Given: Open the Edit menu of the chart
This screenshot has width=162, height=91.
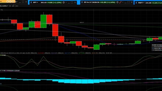Looking at the screenshot, I should pyautogui.click(x=13, y=6).
